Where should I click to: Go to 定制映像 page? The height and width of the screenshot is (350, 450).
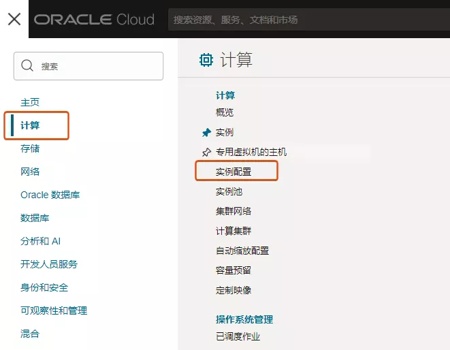234,290
